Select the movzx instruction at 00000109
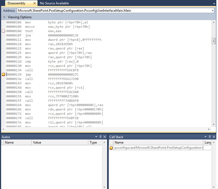Screen dimensions: 218x189 [x=48, y=27]
